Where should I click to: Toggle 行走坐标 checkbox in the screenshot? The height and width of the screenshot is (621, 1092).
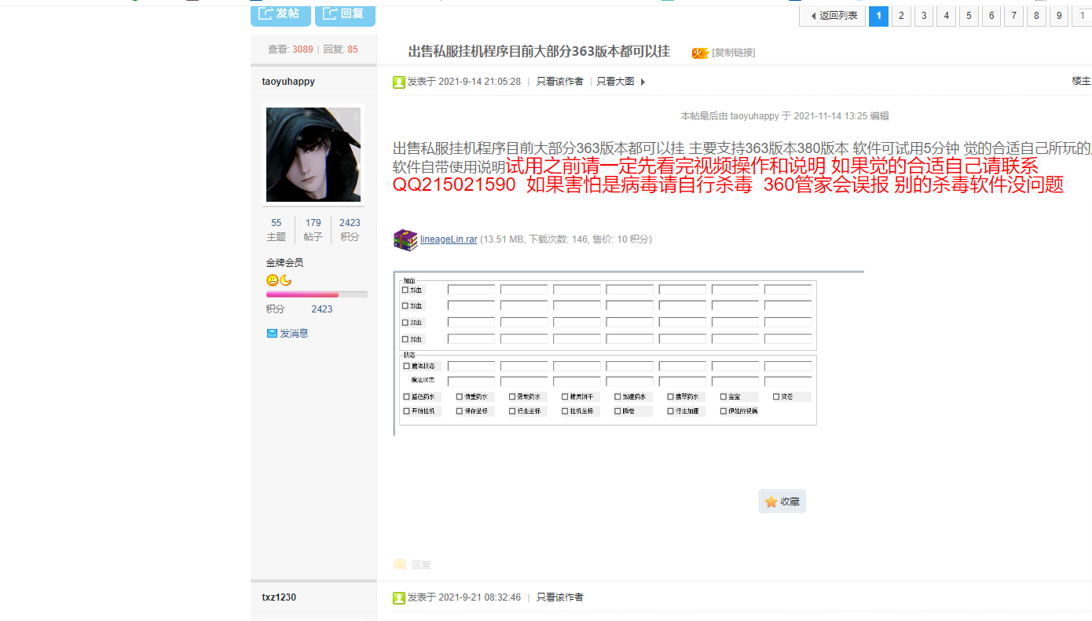pos(512,411)
